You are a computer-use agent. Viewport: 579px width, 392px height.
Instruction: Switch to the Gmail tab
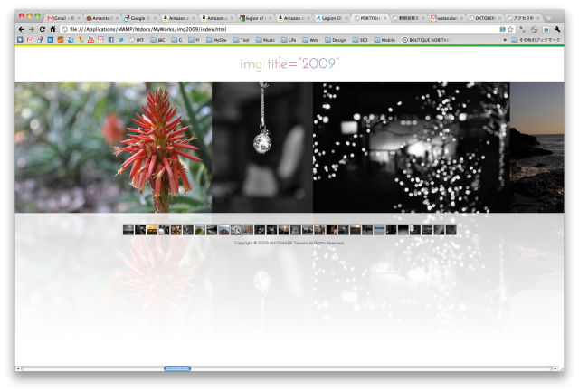click(62, 18)
